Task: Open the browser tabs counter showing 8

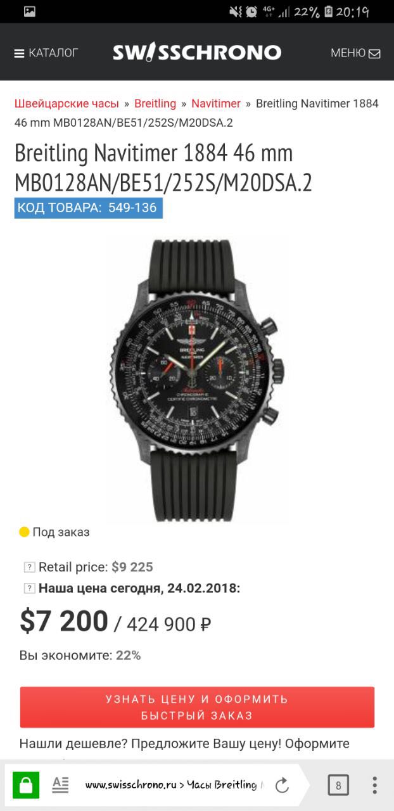Action: (x=338, y=786)
